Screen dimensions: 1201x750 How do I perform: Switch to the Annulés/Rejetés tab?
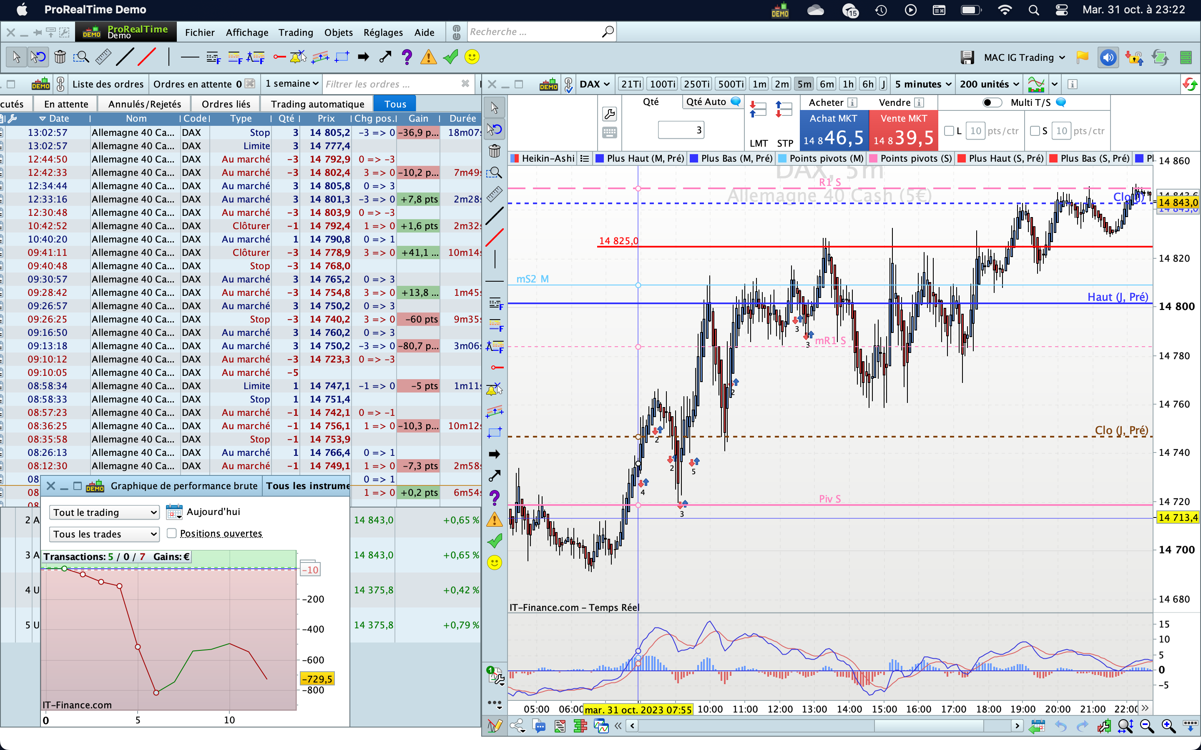pos(144,104)
